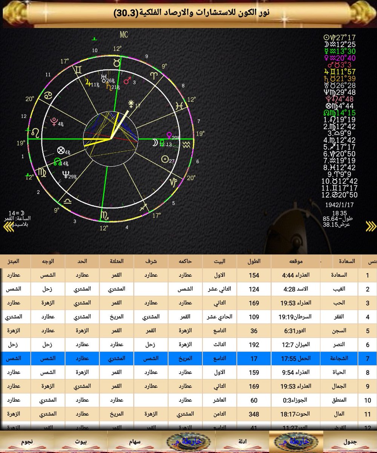Screen dimensions: 377x453
Task: Click the North Node glyph in chart
Action: [57, 162]
